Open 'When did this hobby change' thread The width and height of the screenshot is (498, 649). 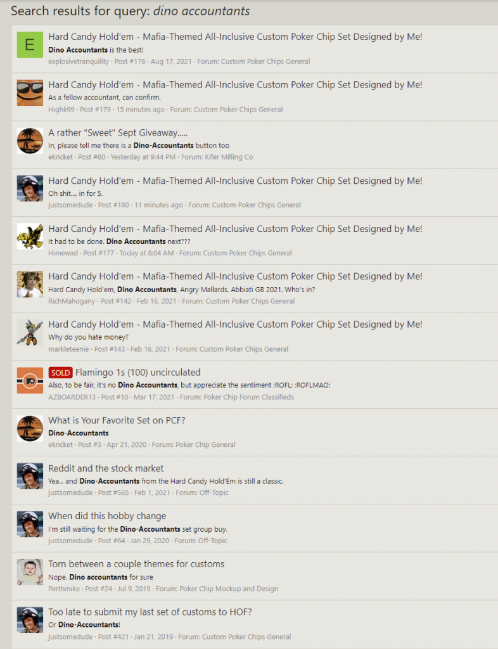point(107,516)
